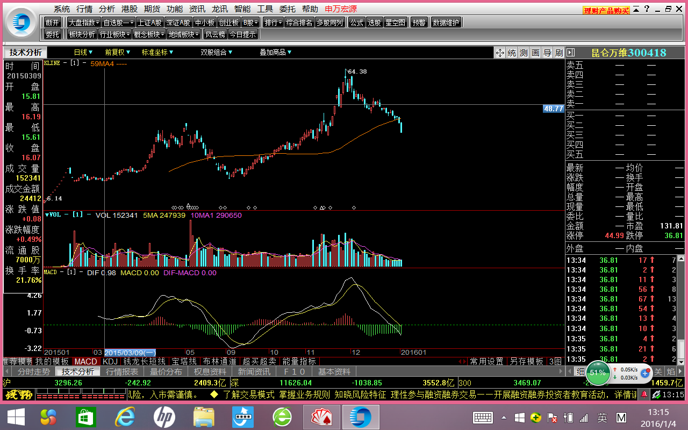The width and height of the screenshot is (688, 430).
Task: Open the 双股组合 dropdown
Action: pyautogui.click(x=217, y=52)
